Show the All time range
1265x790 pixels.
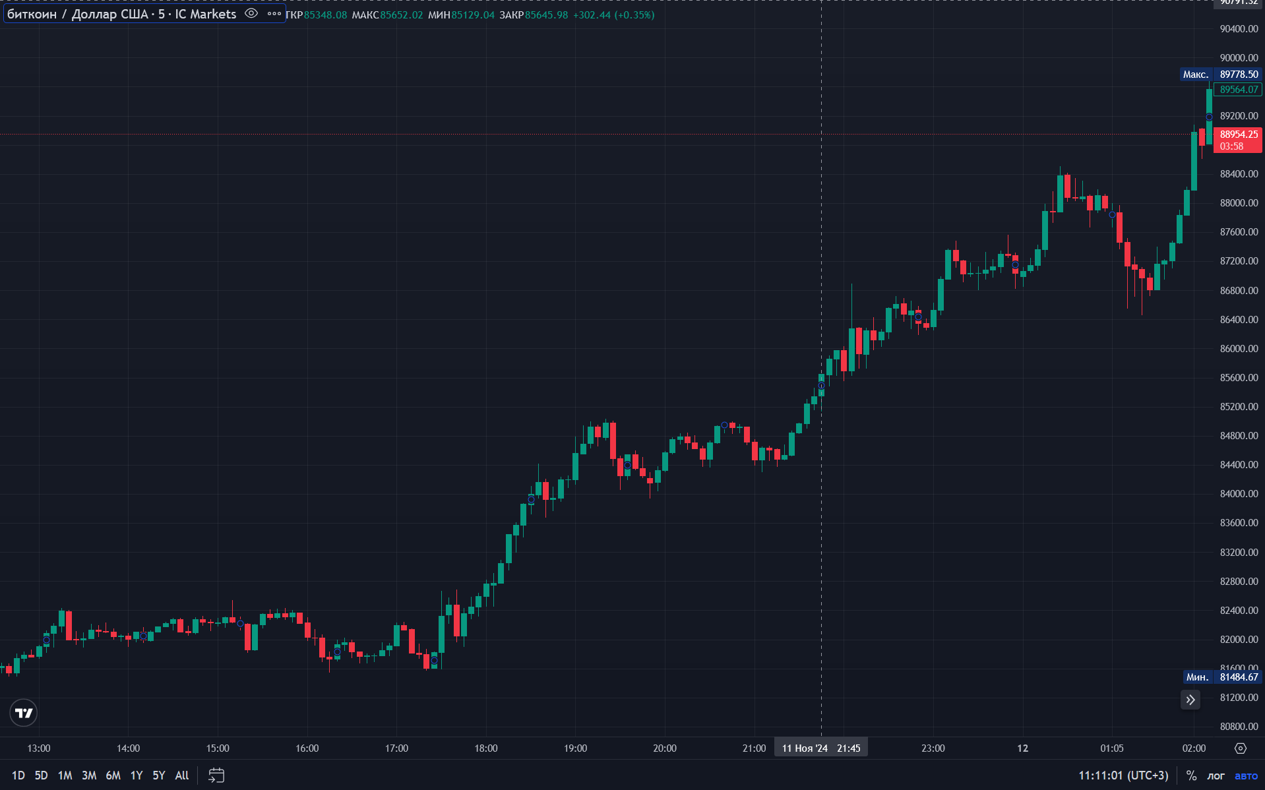coord(182,775)
